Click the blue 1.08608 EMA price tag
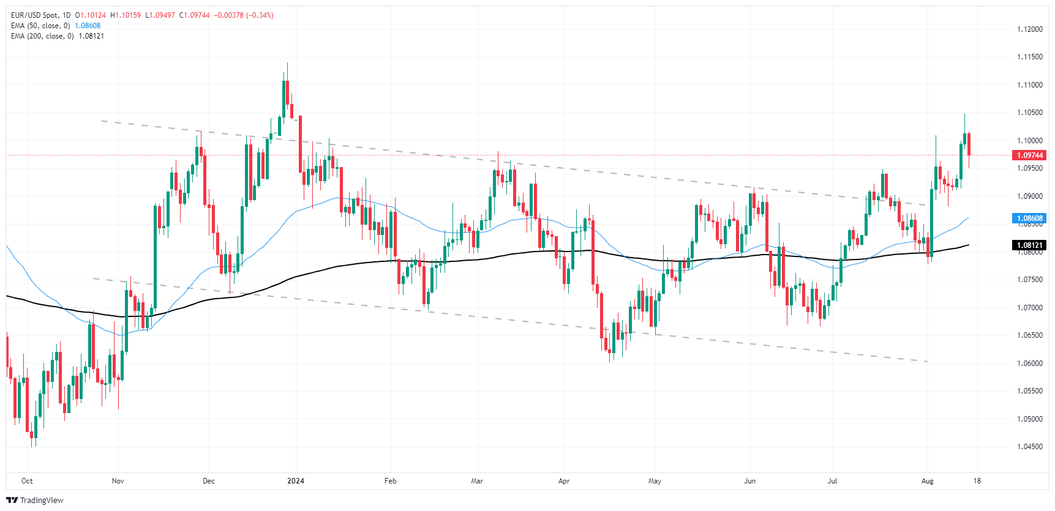The image size is (1055, 511). (1029, 218)
